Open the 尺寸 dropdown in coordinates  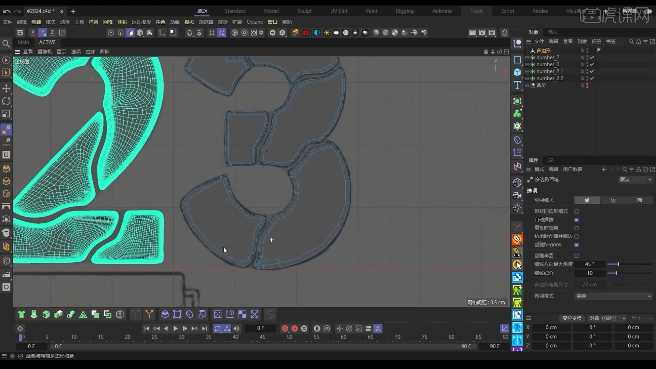(641, 318)
